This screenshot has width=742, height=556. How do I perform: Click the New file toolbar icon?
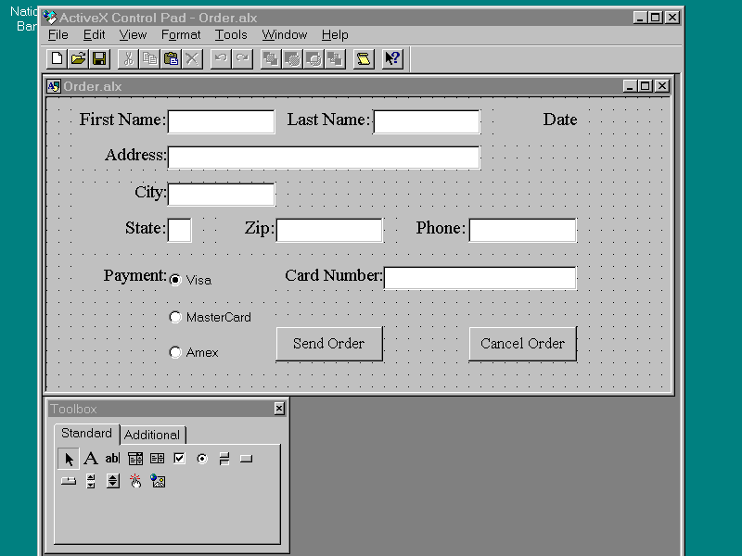click(58, 59)
